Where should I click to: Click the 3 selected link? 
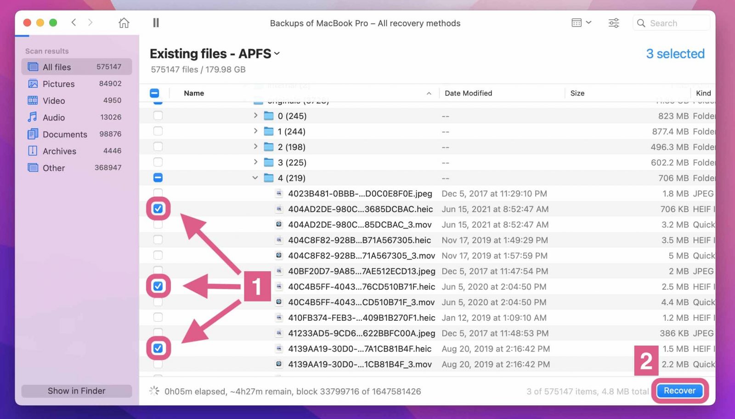(675, 54)
